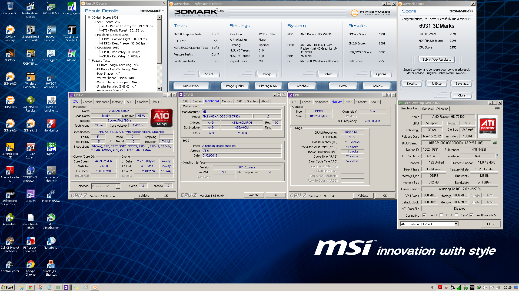Launch the MSI Afterburner desktop icon
The width and height of the screenshot is (519, 291).
point(51,221)
